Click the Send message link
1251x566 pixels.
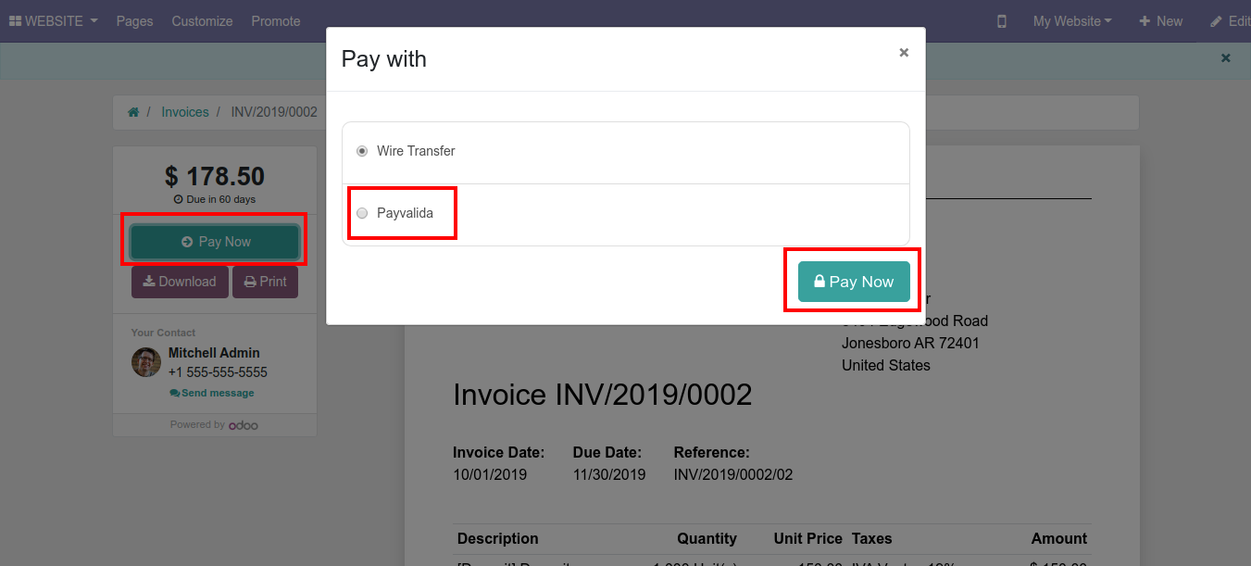click(x=212, y=393)
